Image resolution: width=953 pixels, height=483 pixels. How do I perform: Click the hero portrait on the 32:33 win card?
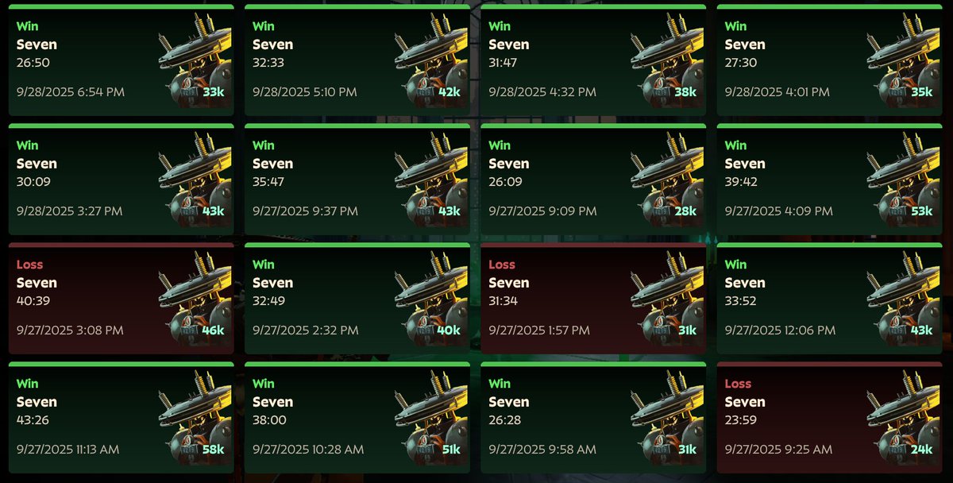click(431, 61)
